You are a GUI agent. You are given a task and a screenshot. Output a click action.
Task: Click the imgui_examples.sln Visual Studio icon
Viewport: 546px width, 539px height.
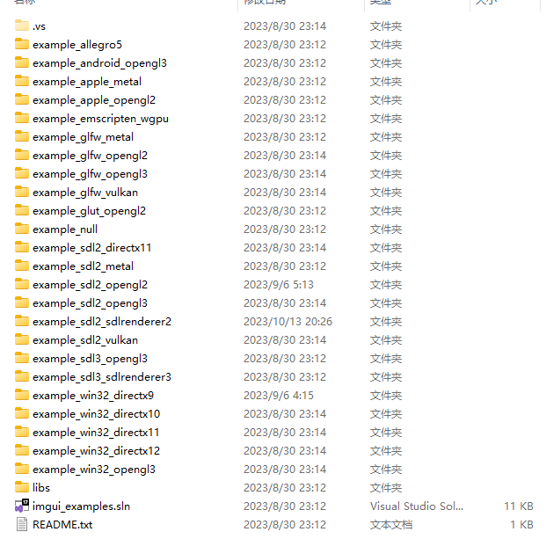[x=22, y=506]
